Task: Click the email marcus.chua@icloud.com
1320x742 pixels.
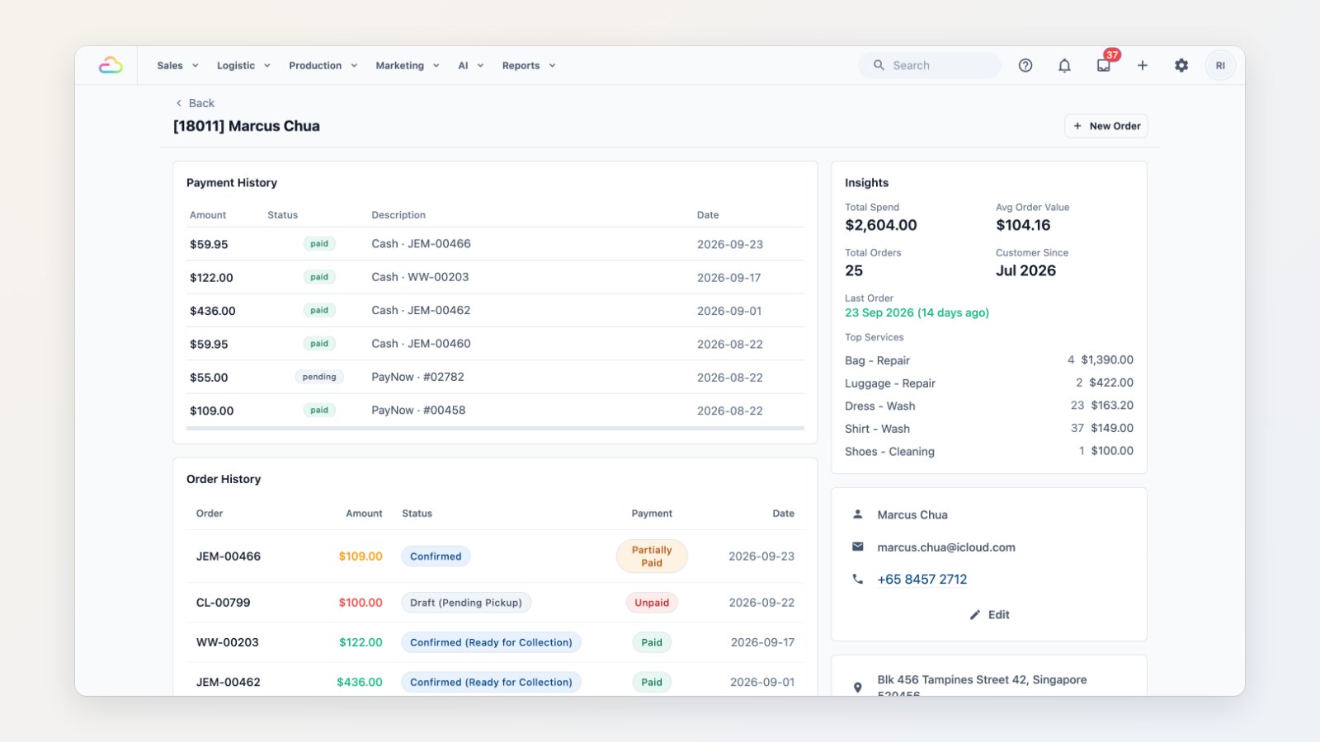Action: (x=946, y=547)
